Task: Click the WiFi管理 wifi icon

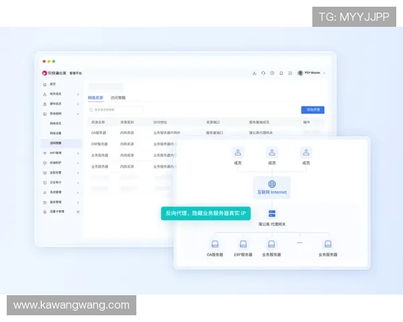Action: tap(45, 153)
